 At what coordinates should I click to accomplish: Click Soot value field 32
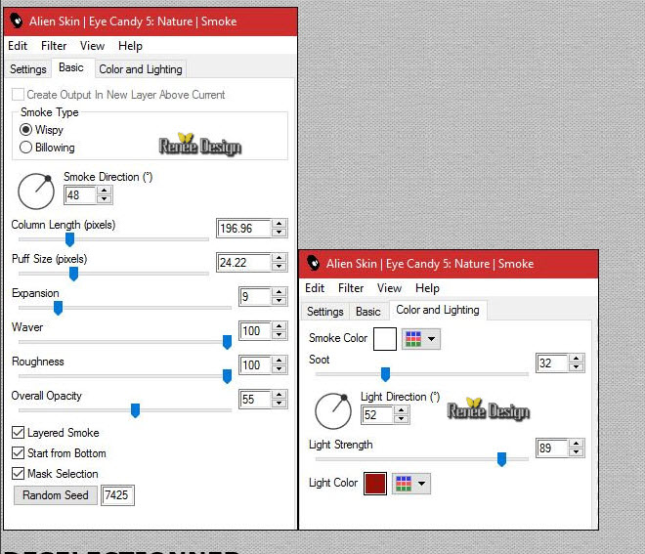coord(552,362)
